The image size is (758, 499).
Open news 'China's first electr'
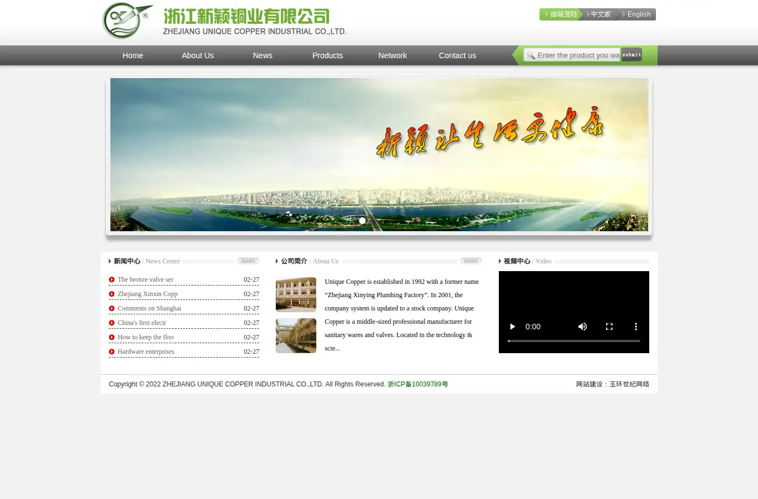[142, 323]
